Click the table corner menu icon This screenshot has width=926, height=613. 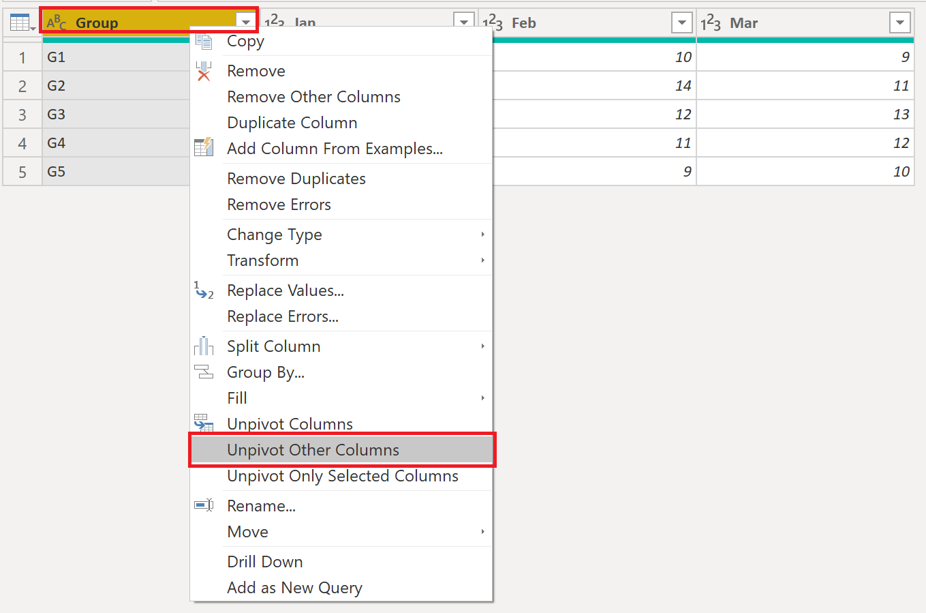(22, 23)
